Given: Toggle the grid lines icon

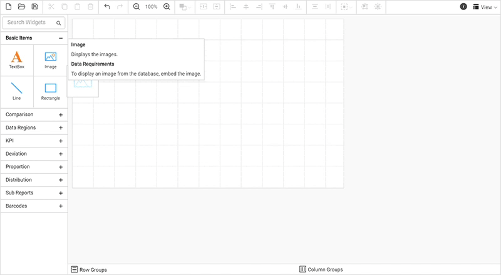Looking at the screenshot, I should pos(364,7).
